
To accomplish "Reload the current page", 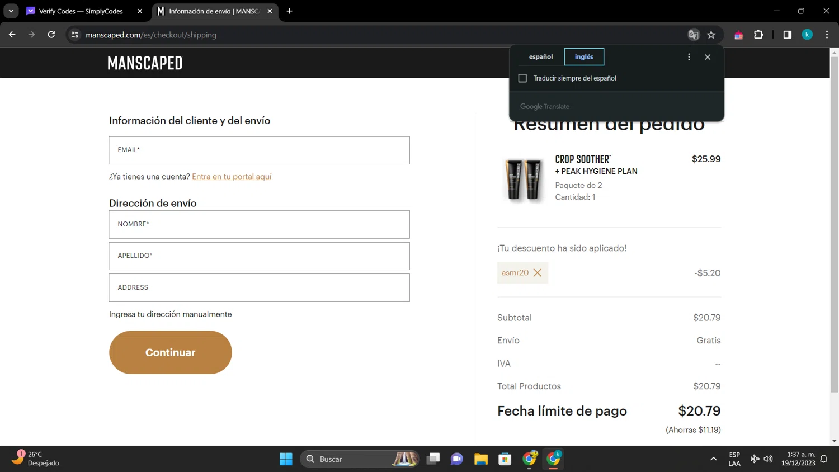I will click(51, 35).
